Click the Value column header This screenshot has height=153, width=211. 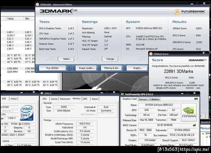[x=15, y=19]
